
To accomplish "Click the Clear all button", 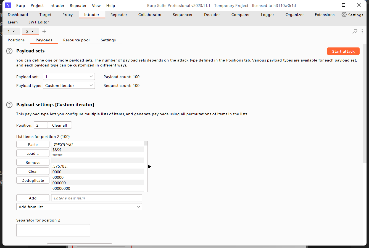I will tap(60, 125).
